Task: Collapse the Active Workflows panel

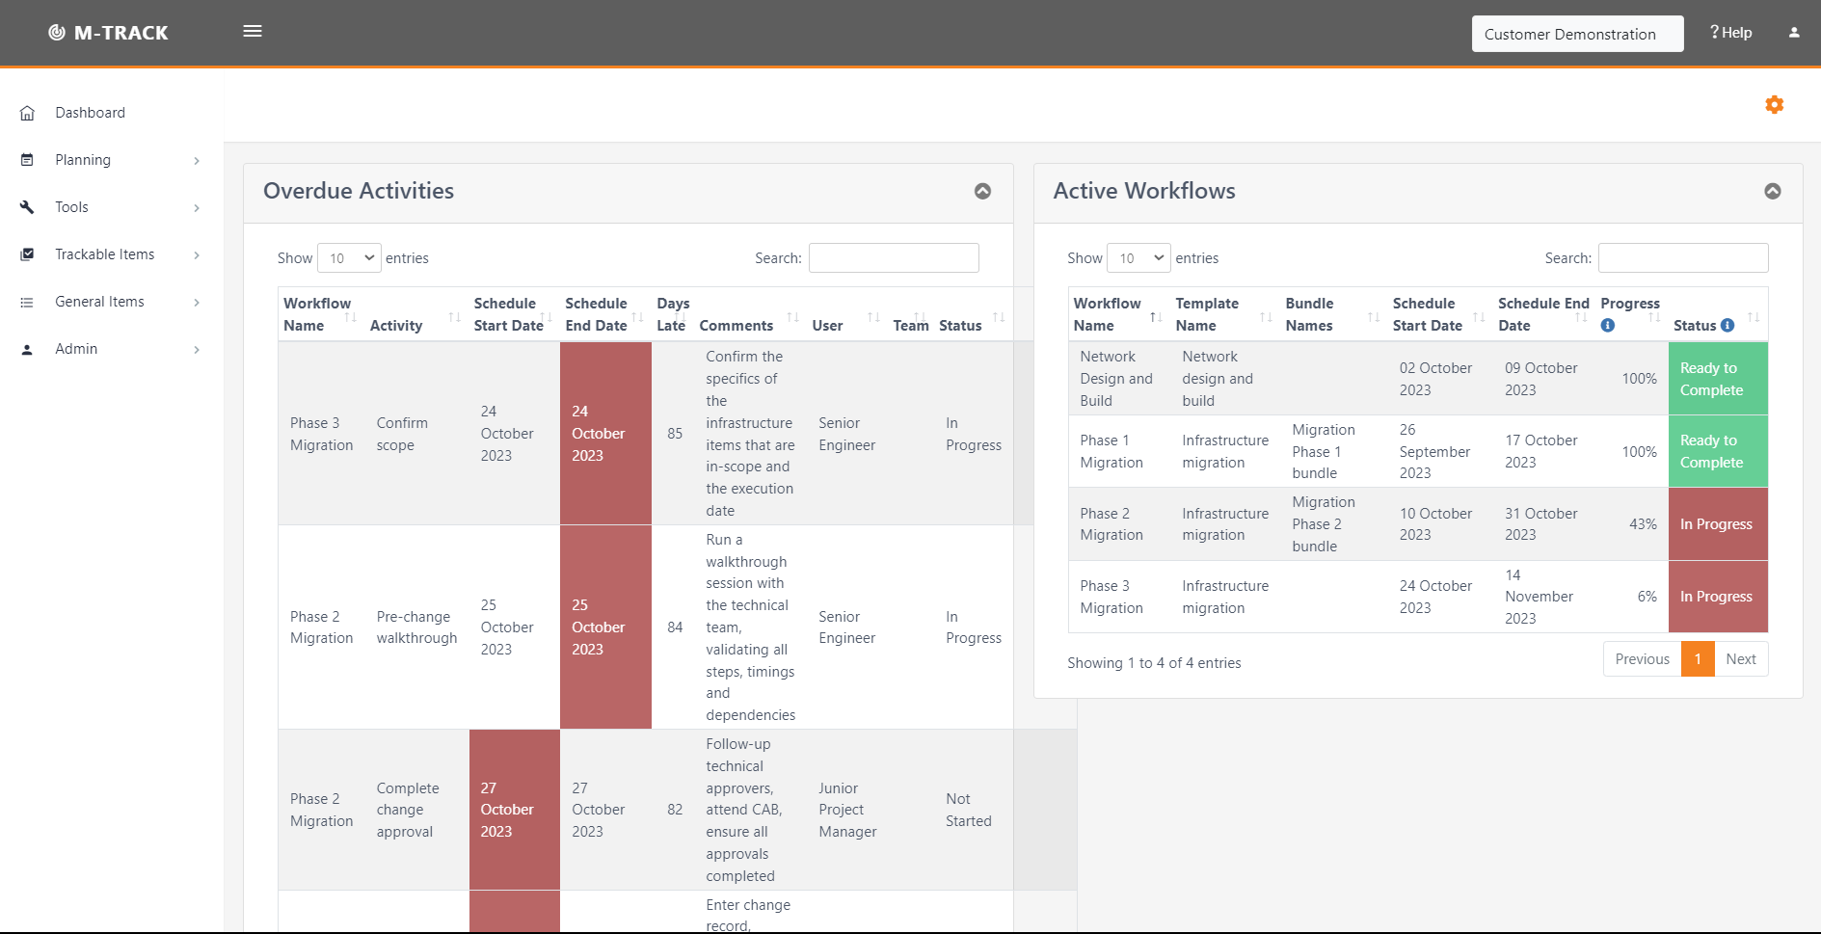Action: [x=1773, y=191]
